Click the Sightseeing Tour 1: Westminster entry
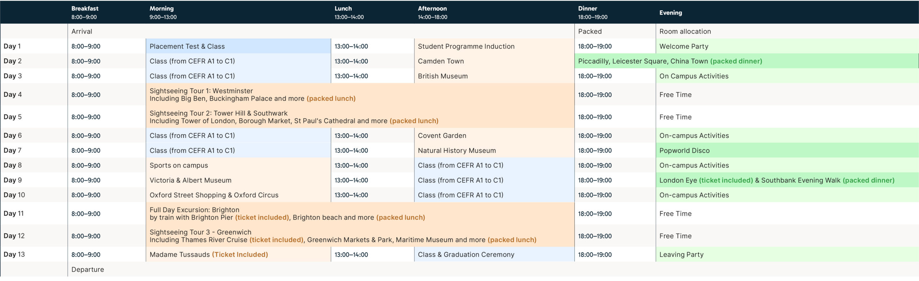The width and height of the screenshot is (919, 281). pos(201,91)
